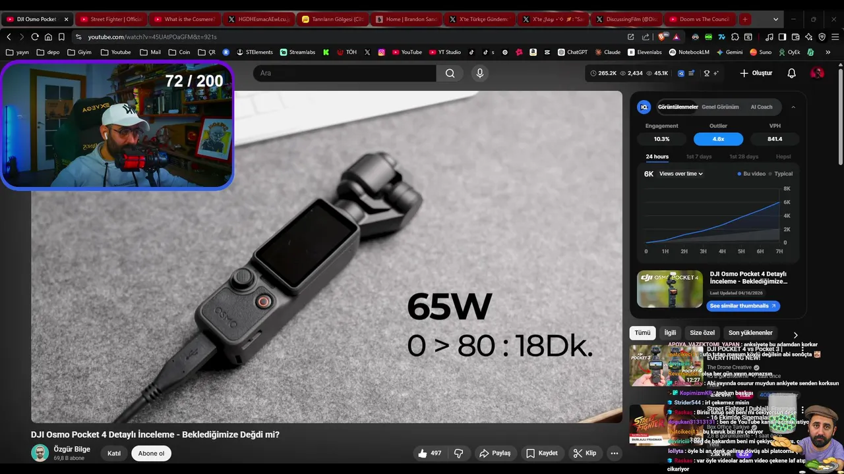Open the TikTok bookmark icon
This screenshot has width=844, height=474.
coord(471,52)
